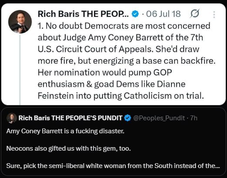
Task: Expand the truncated 'instead of the...' ellipsis
Action: click(x=217, y=166)
